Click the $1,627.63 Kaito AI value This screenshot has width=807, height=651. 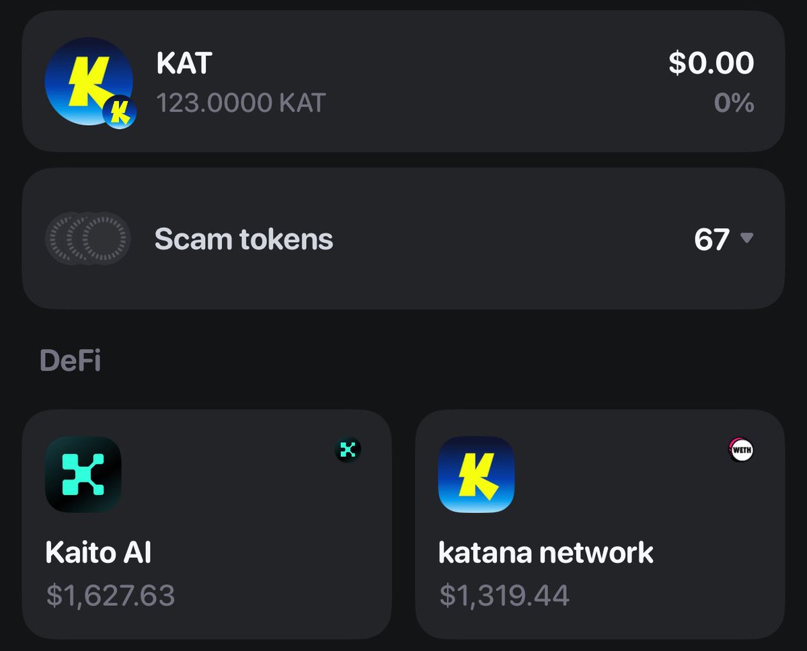click(110, 595)
